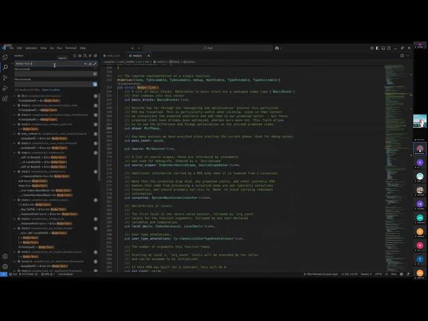
Task: Collapse the lib.rs search result group
Action: [15, 96]
